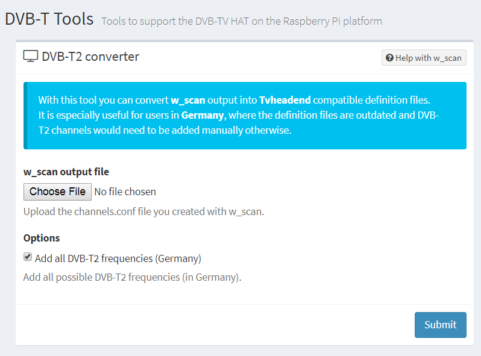Click the empty panel footer left of Submit
481x356 pixels.
211,325
